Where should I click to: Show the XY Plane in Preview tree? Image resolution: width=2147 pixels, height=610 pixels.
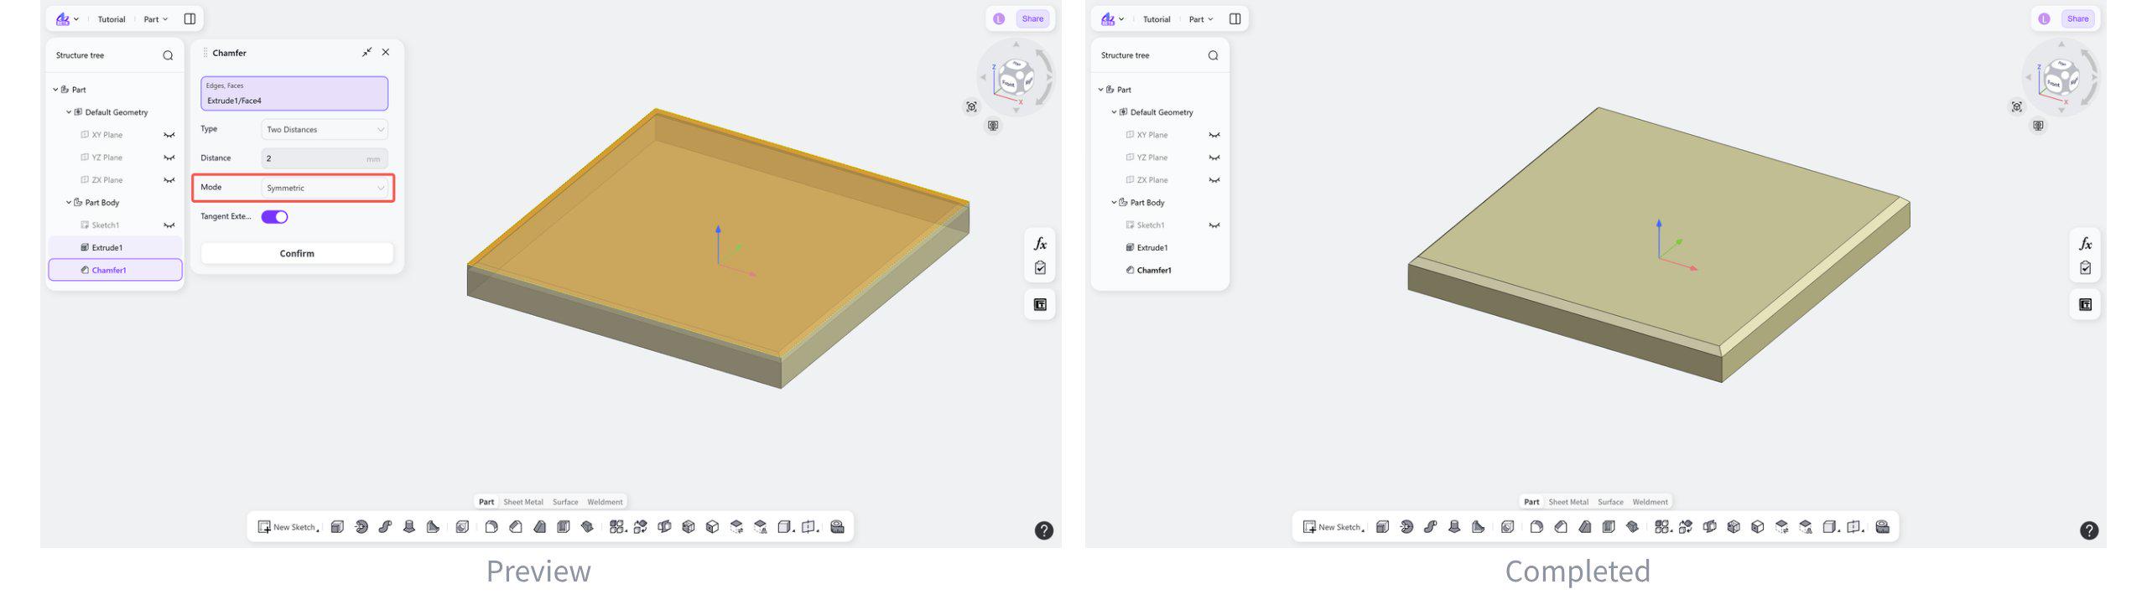(169, 135)
